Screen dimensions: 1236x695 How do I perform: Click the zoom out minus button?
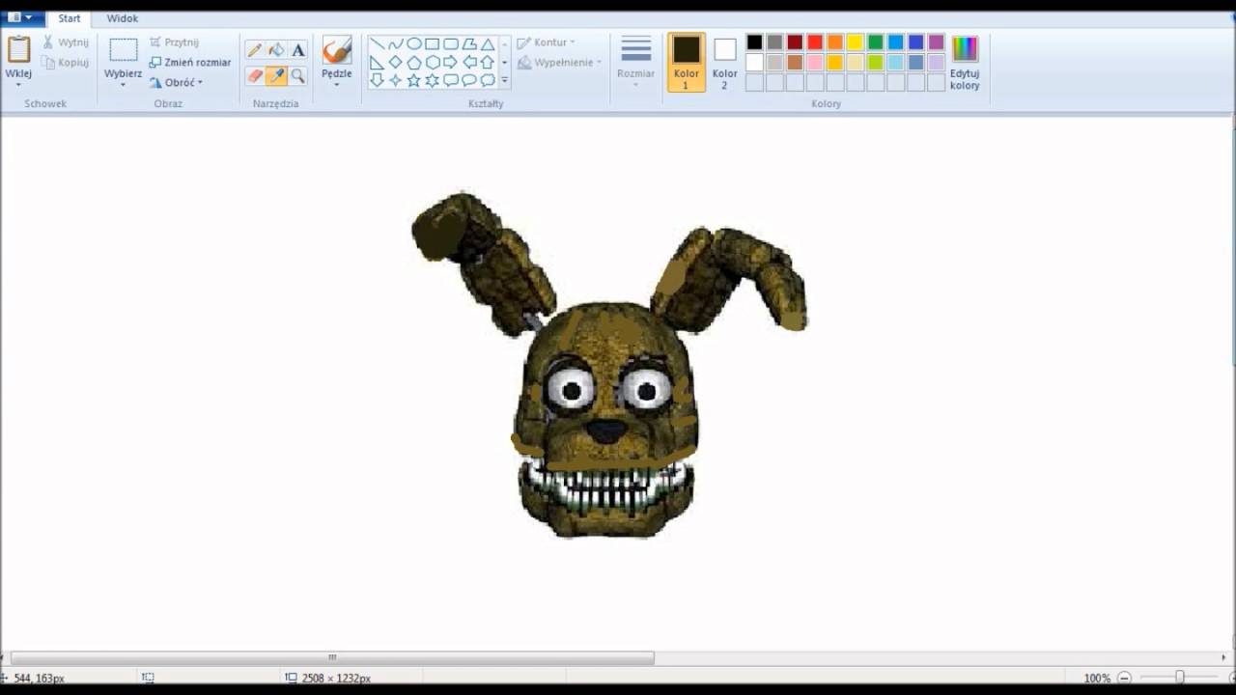tap(1124, 678)
